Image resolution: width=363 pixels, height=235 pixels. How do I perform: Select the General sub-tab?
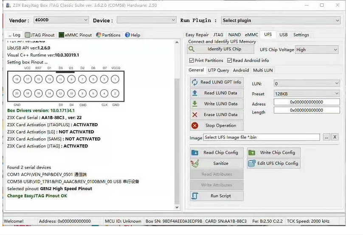(x=196, y=70)
